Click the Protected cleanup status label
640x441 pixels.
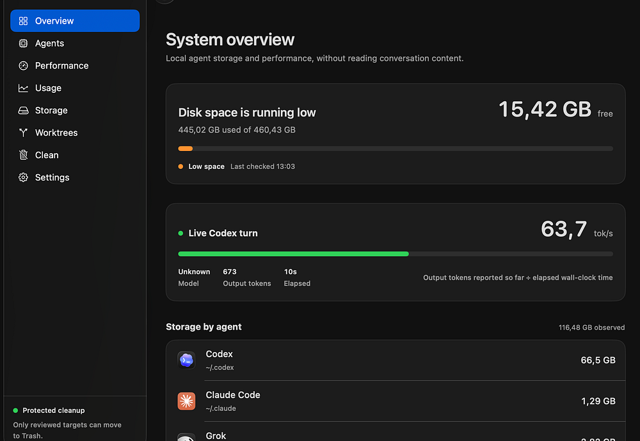[54, 410]
